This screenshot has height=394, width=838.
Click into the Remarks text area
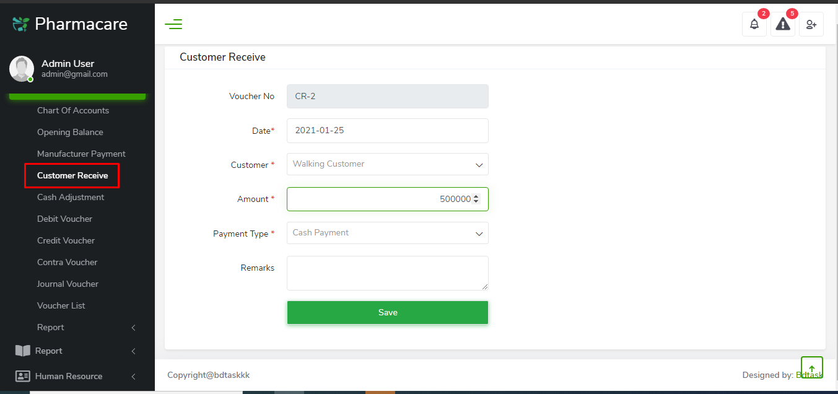click(x=387, y=273)
